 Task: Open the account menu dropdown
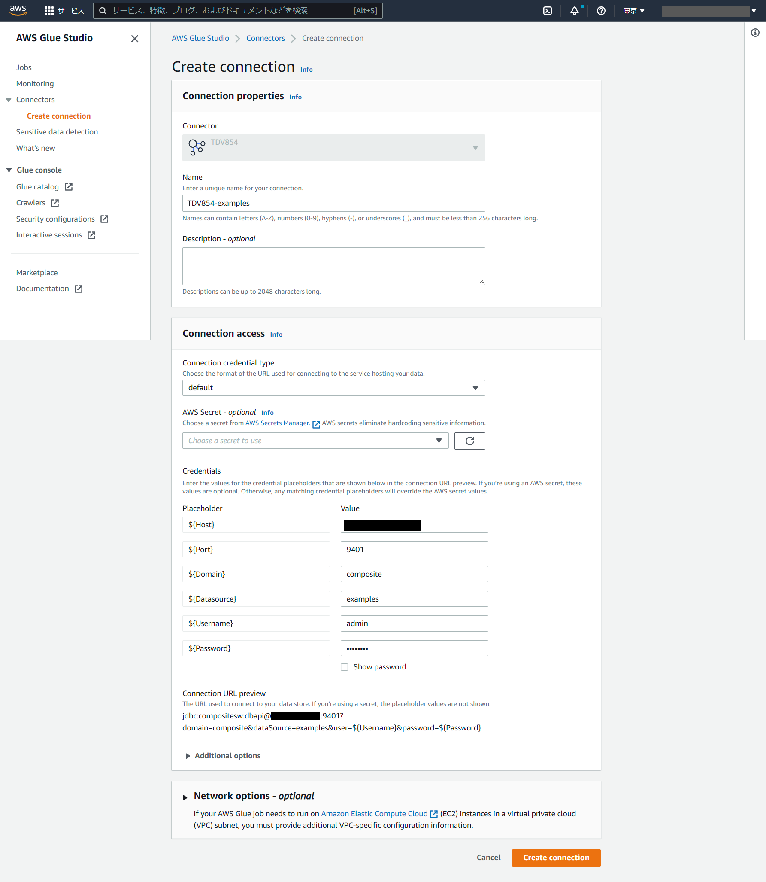coord(708,11)
